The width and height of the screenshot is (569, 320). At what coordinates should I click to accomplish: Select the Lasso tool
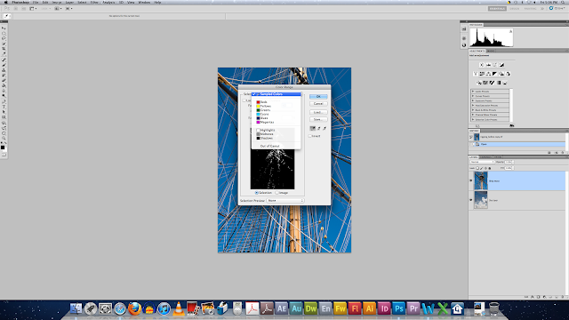[x=4, y=38]
